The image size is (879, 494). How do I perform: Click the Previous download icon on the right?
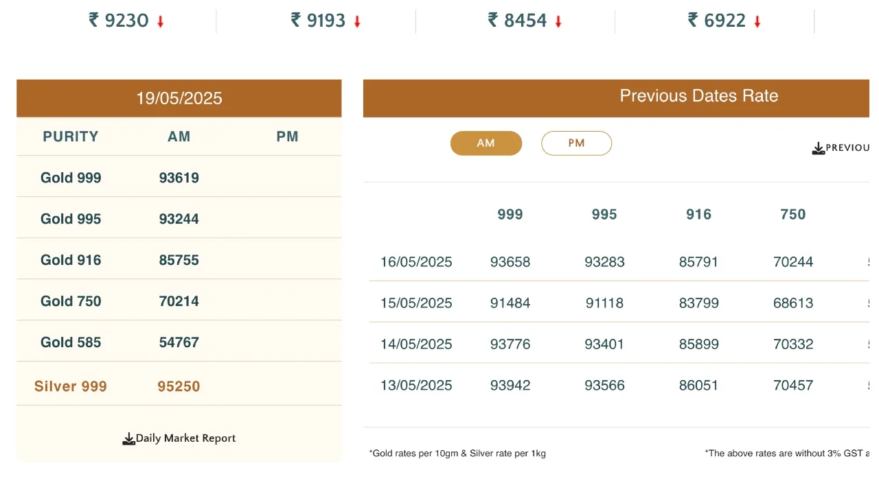(x=818, y=148)
